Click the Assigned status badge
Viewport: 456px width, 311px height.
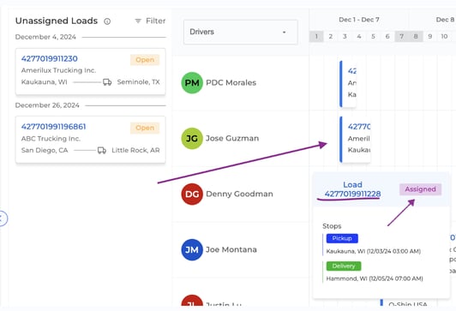tap(421, 189)
